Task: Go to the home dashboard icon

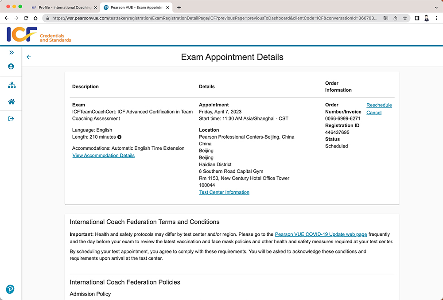Action: tap(12, 101)
